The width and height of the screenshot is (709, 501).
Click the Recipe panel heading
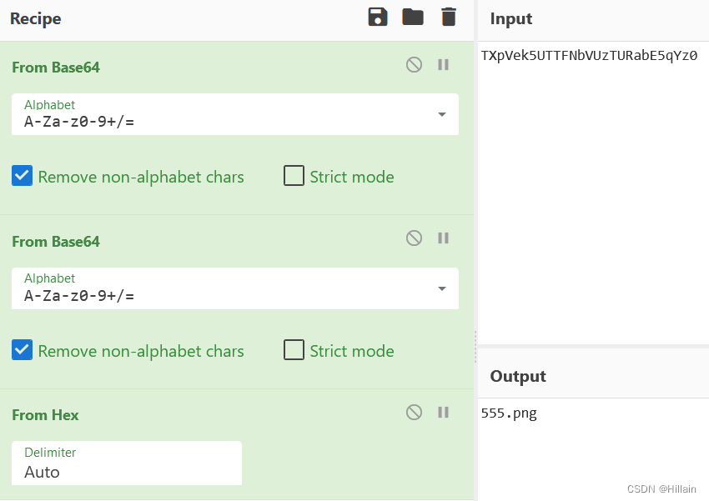tap(35, 18)
